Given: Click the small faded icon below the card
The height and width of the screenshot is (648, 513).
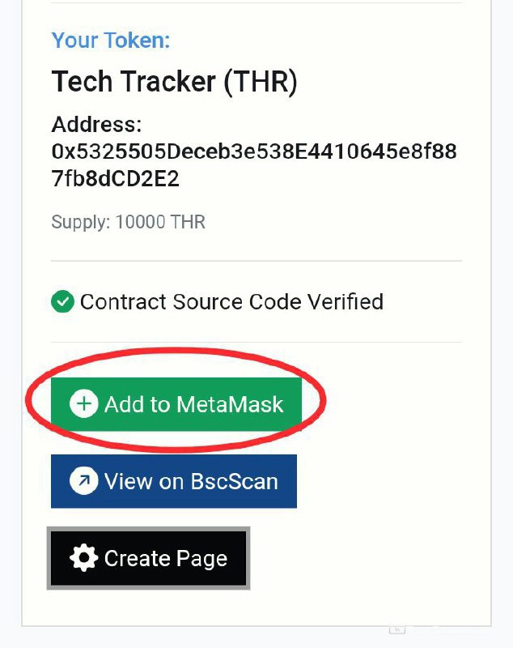Looking at the screenshot, I should point(396,629).
